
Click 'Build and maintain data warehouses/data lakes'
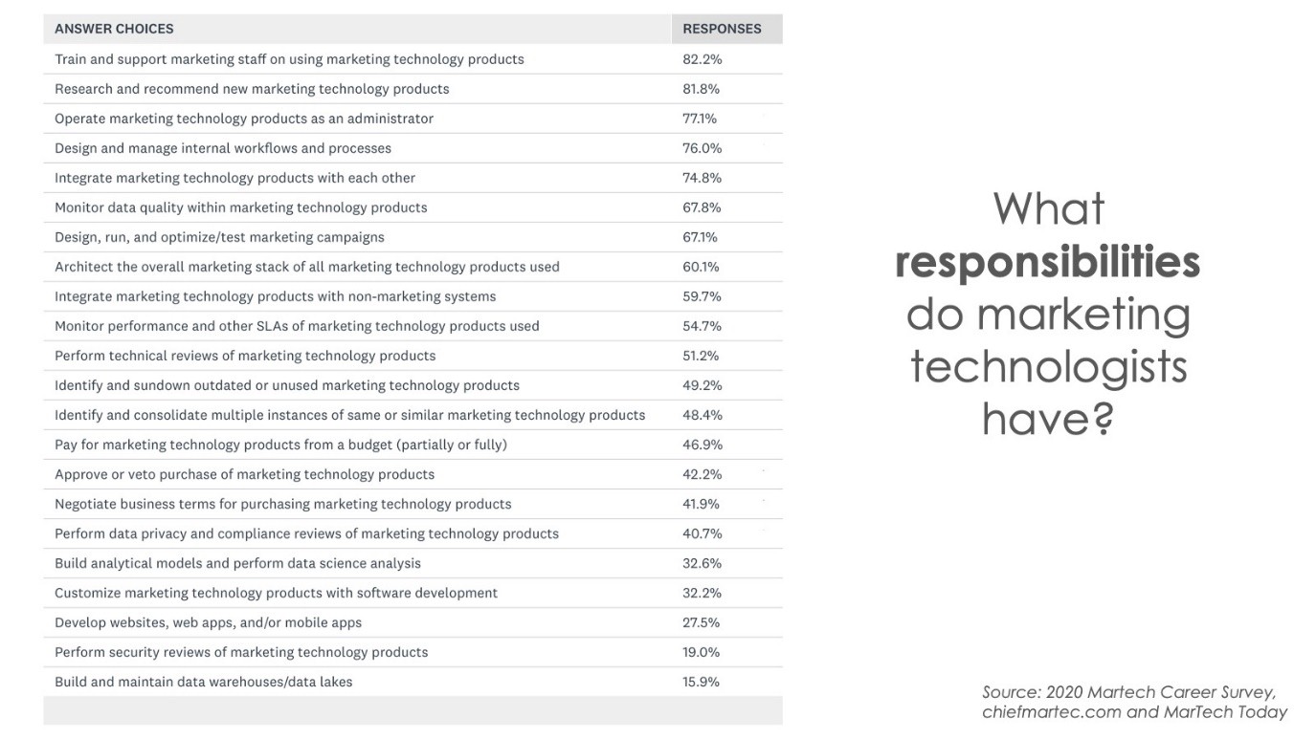(x=204, y=682)
